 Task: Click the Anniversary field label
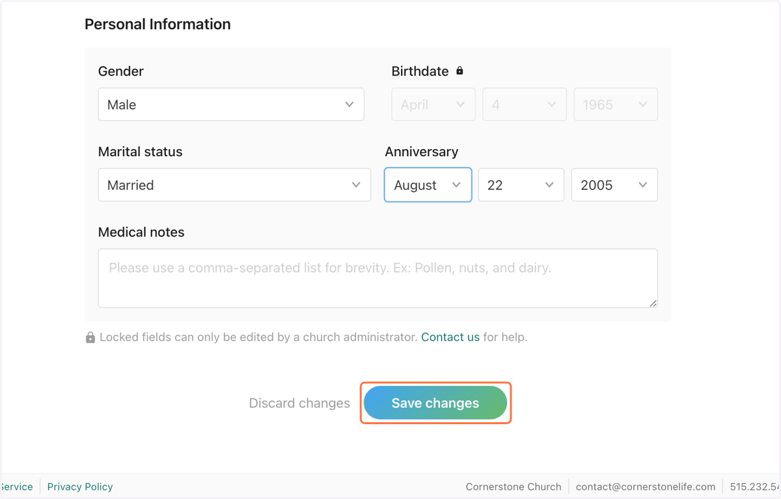pos(422,152)
